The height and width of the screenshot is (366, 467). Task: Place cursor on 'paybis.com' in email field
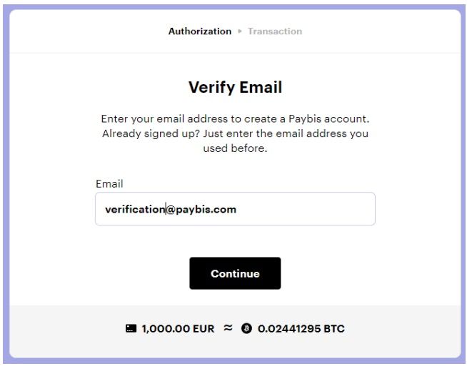coord(211,209)
